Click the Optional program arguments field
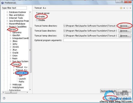This screenshot has width=133, height=103. 97,40
